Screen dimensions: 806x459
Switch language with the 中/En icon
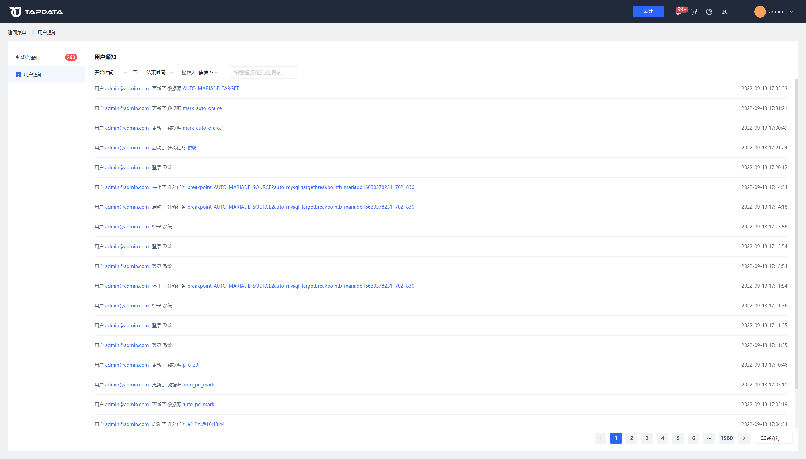[x=724, y=12]
